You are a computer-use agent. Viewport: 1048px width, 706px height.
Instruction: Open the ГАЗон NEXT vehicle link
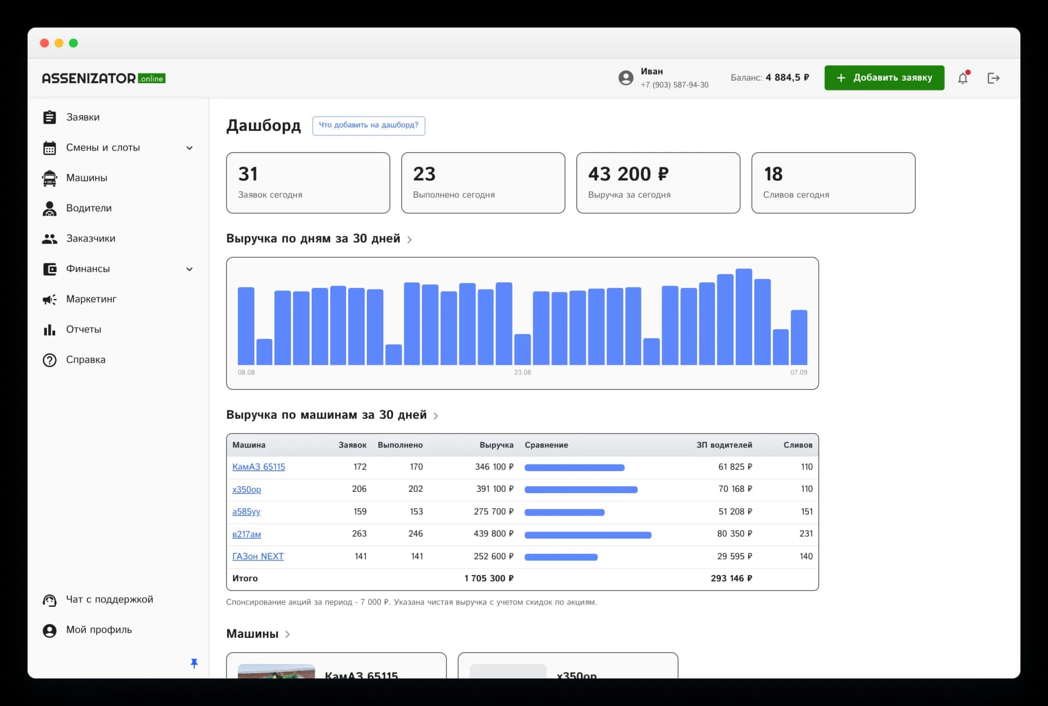pyautogui.click(x=258, y=556)
